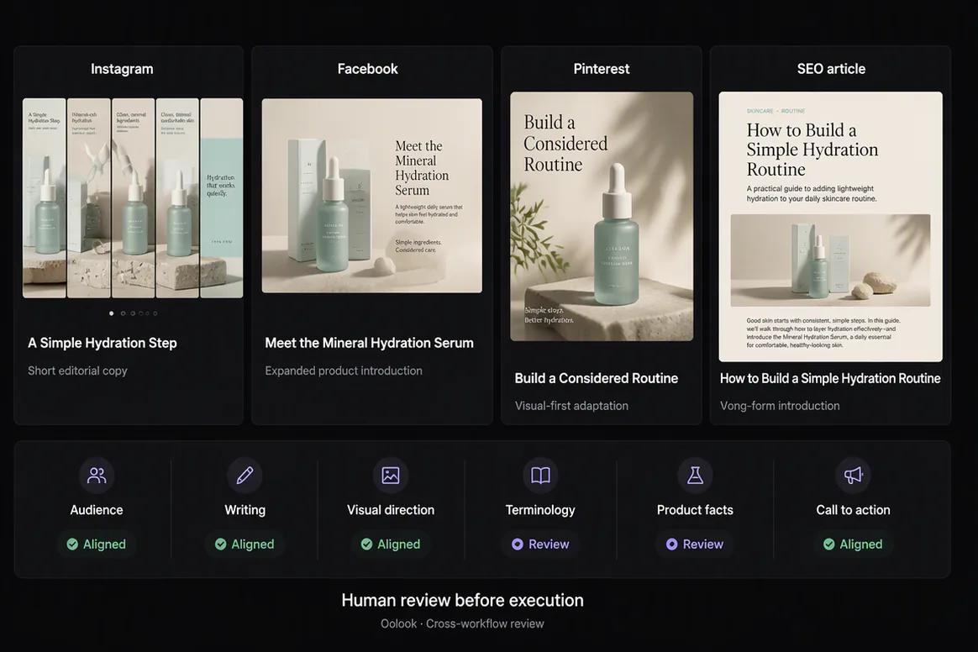
Task: Select the Audience Aligned status badge
Action: pos(97,544)
